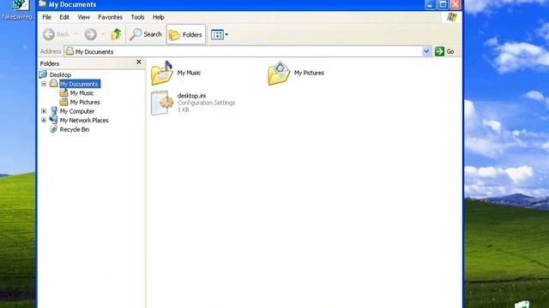Click the Windows flag logo in menu bar

pos(452,17)
